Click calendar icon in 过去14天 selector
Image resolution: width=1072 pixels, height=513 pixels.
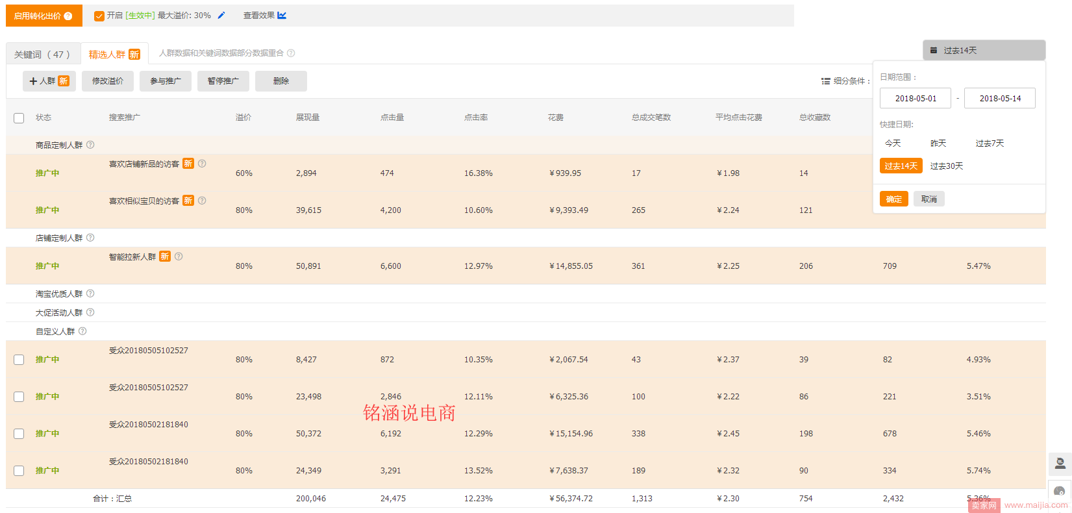click(x=934, y=50)
